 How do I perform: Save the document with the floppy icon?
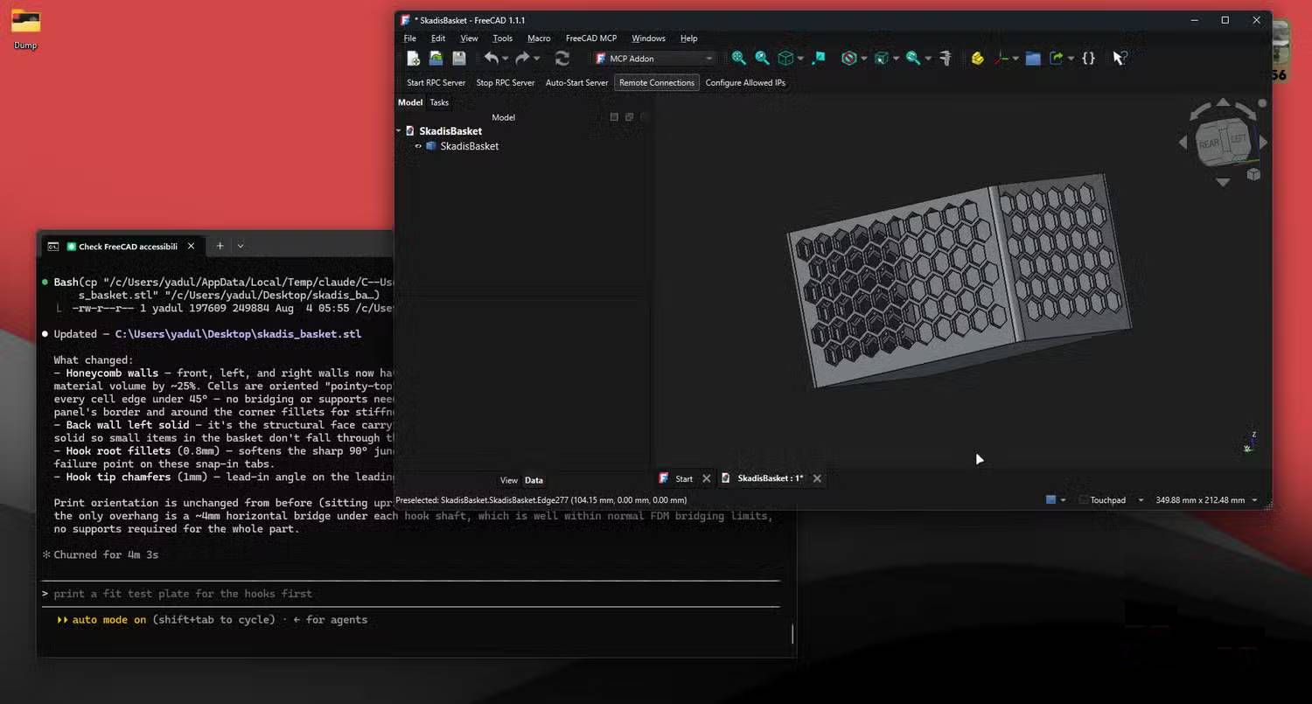[x=458, y=58]
